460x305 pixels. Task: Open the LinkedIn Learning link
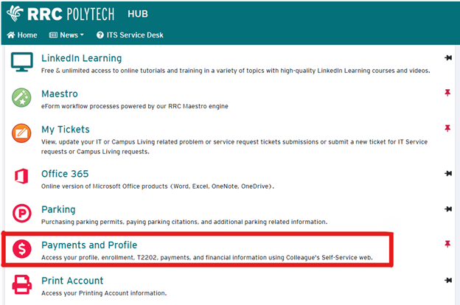click(81, 58)
